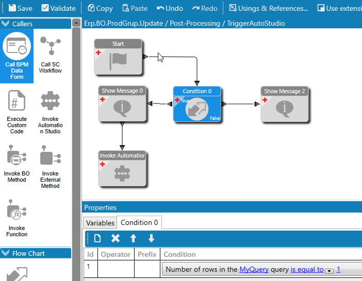The height and width of the screenshot is (281, 362).
Task: Click the value link 1 in condition
Action: [338, 269]
